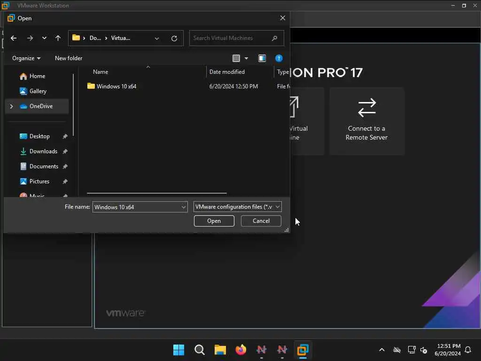Create a New folder
Image resolution: width=481 pixels, height=361 pixels.
(x=69, y=58)
